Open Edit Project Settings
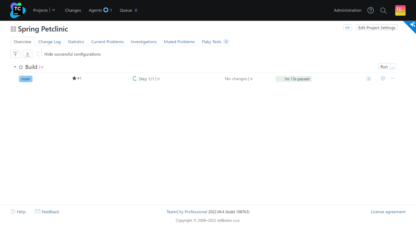 pyautogui.click(x=376, y=28)
